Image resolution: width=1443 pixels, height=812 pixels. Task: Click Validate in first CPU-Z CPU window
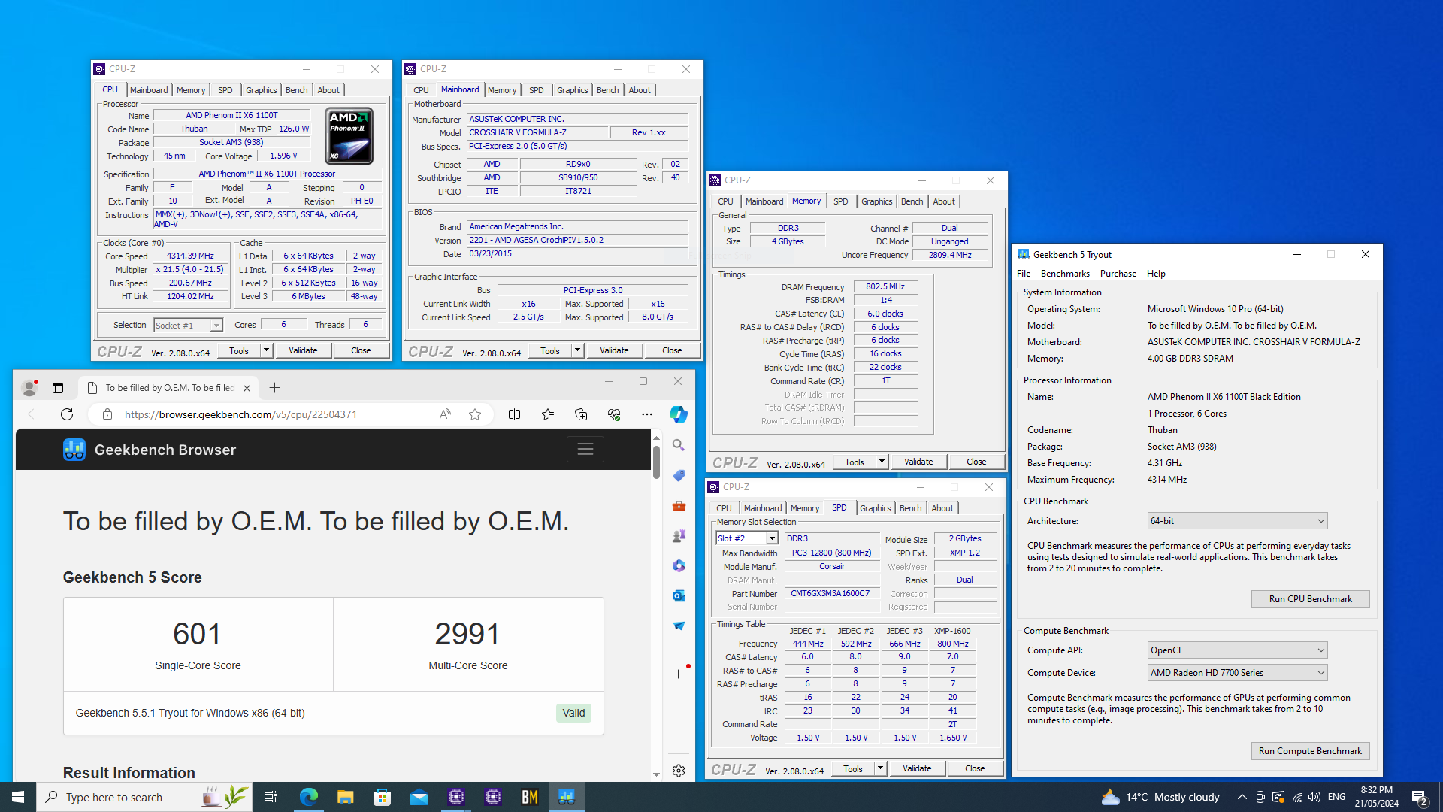pos(303,350)
